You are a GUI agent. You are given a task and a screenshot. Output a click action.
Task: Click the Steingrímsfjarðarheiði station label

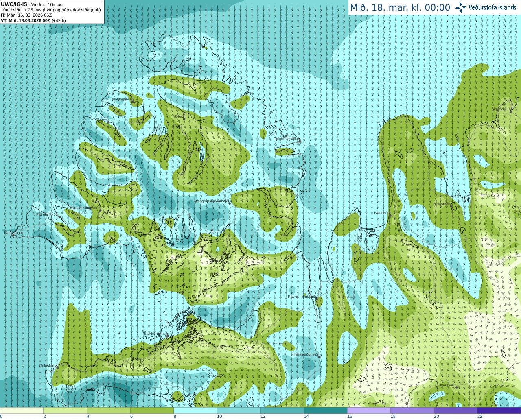pyautogui.click(x=211, y=201)
